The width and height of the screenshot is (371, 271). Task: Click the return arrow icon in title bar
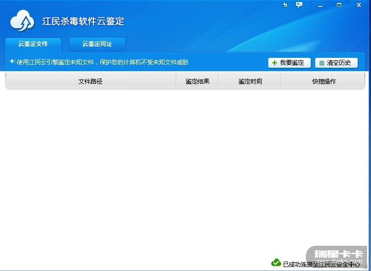[285, 5]
